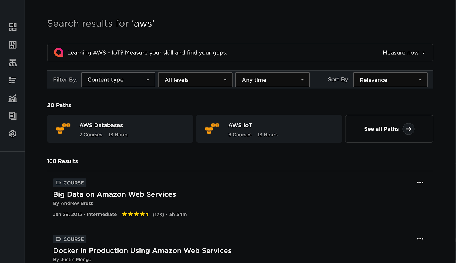Expand the All levels filter dropdown
This screenshot has height=263, width=456.
click(x=195, y=80)
